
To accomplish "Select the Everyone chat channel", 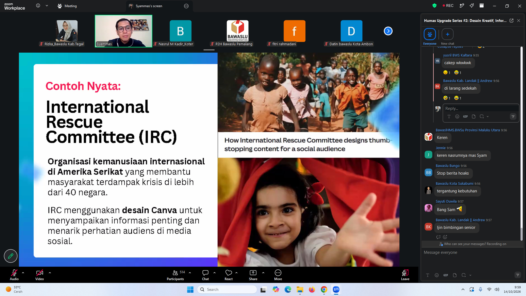I will click(430, 37).
